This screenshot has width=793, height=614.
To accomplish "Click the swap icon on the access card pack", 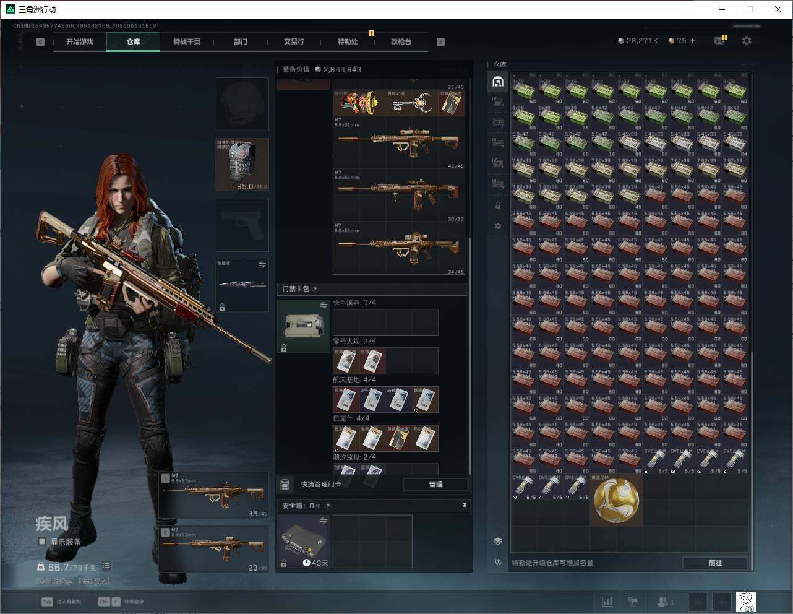I will (323, 305).
